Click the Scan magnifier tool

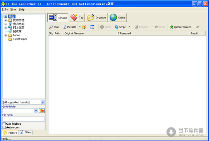tap(54, 27)
